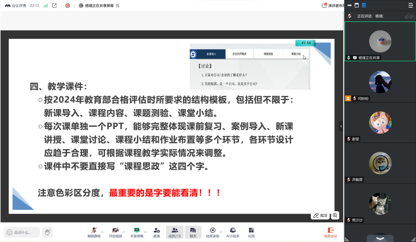
Task: Click the red 结束会议 button
Action: (x=330, y=232)
